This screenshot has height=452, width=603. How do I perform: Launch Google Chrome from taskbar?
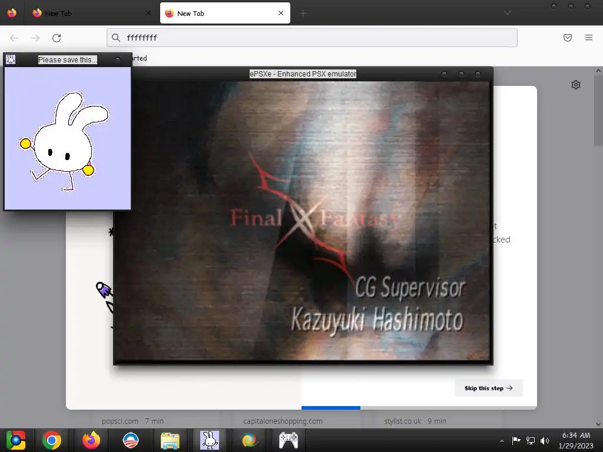[x=52, y=440]
